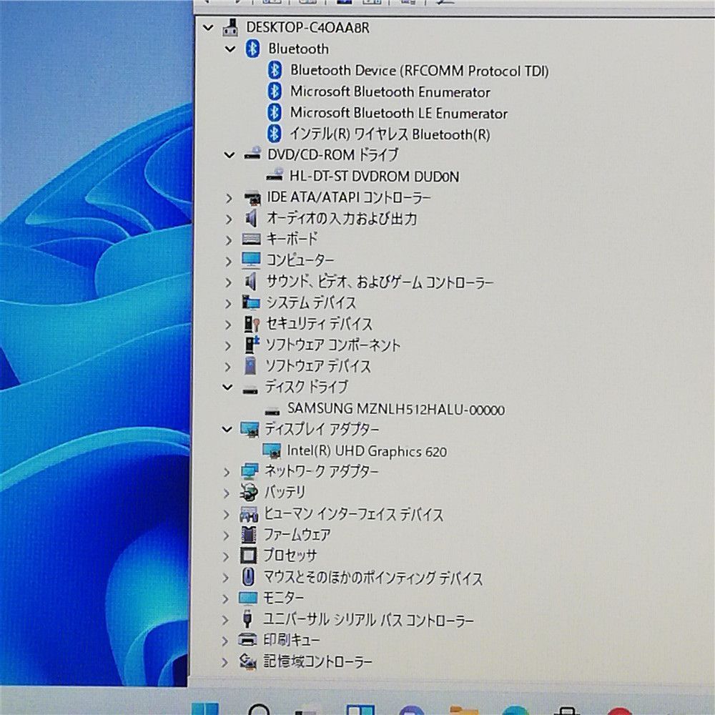Image resolution: width=715 pixels, height=715 pixels.
Task: Click the バッテリ battery icon
Action: pos(249,492)
